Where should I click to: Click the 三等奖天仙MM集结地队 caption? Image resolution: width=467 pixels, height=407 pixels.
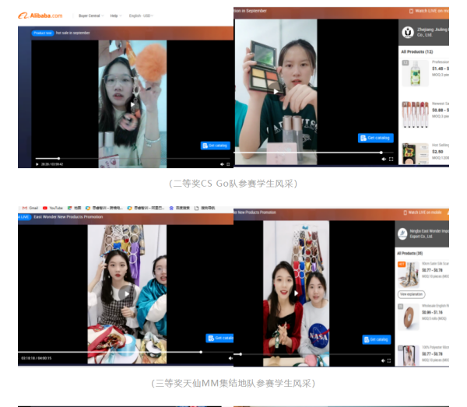pyautogui.click(x=233, y=383)
